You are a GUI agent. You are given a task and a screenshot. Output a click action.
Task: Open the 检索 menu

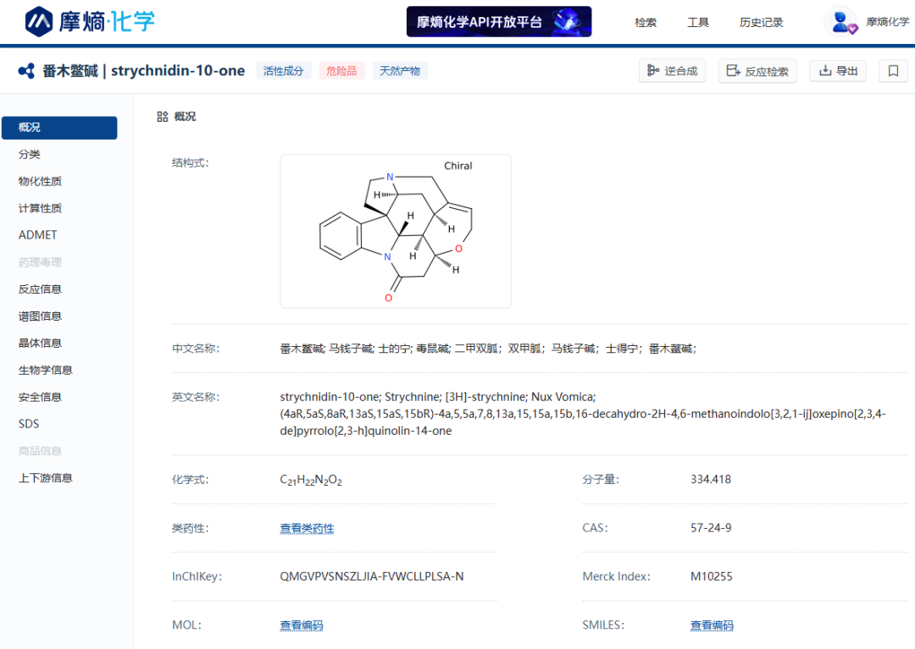[646, 23]
